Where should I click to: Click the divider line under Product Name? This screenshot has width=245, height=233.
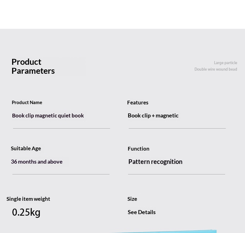[x=62, y=129]
